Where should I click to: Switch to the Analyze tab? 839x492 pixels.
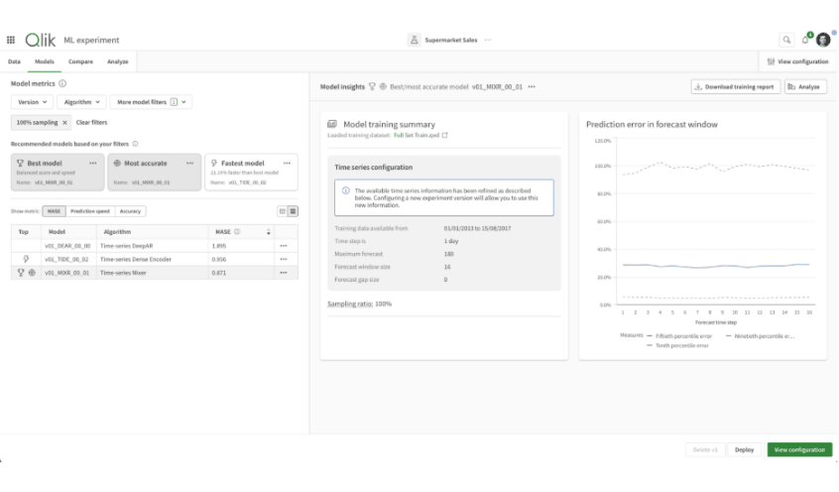pyautogui.click(x=117, y=61)
